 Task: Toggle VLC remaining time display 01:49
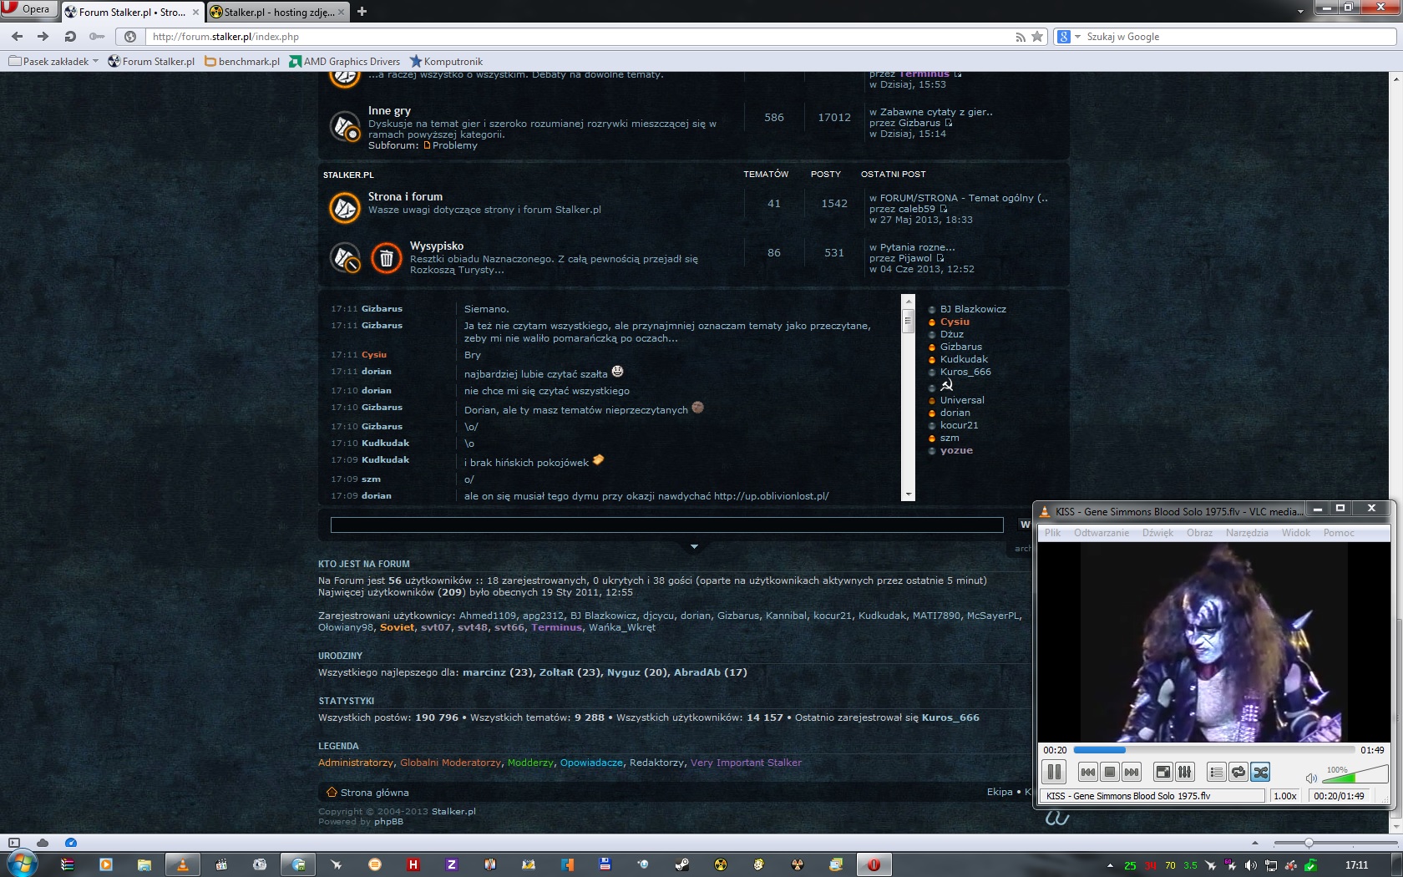click(x=1372, y=750)
